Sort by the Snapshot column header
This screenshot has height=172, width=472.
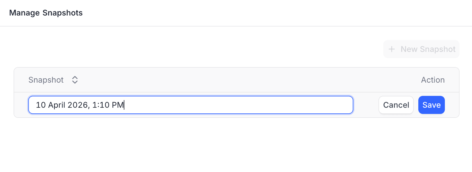[x=46, y=80]
